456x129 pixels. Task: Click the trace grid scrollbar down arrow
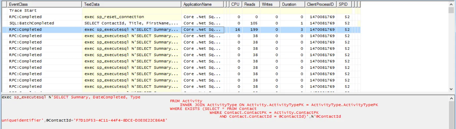(451, 89)
